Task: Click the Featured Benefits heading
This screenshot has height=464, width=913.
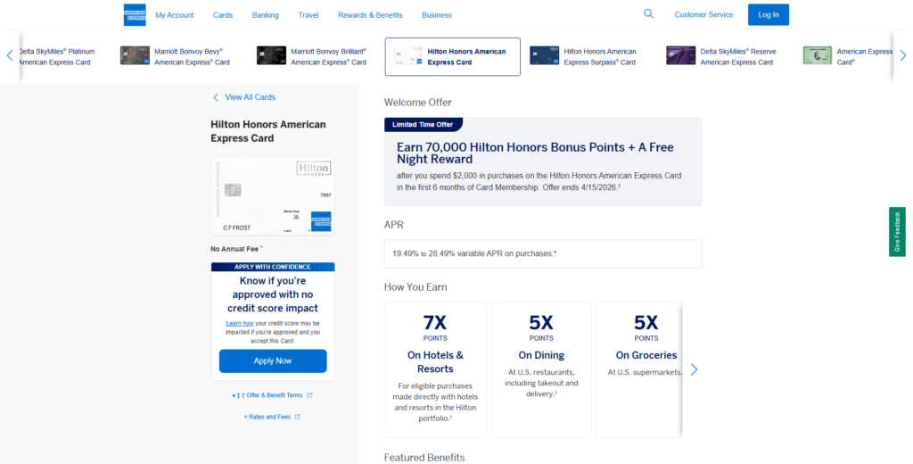Action: [424, 458]
